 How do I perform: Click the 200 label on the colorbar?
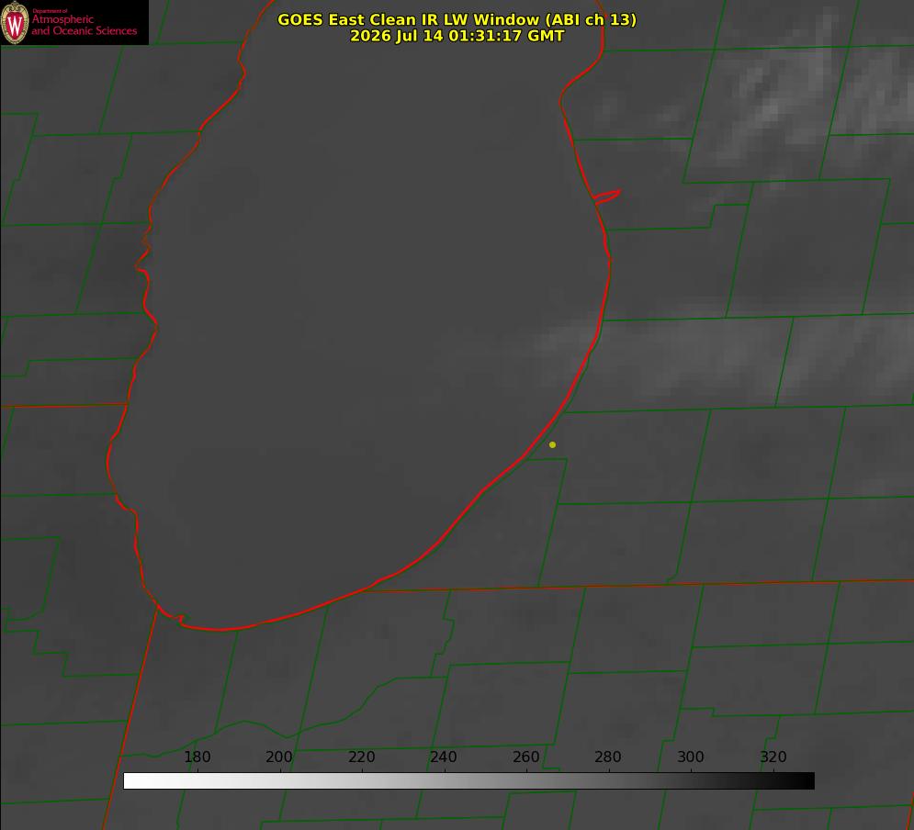[x=279, y=757]
